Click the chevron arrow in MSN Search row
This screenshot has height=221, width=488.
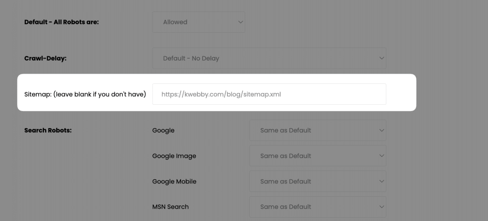coord(381,207)
